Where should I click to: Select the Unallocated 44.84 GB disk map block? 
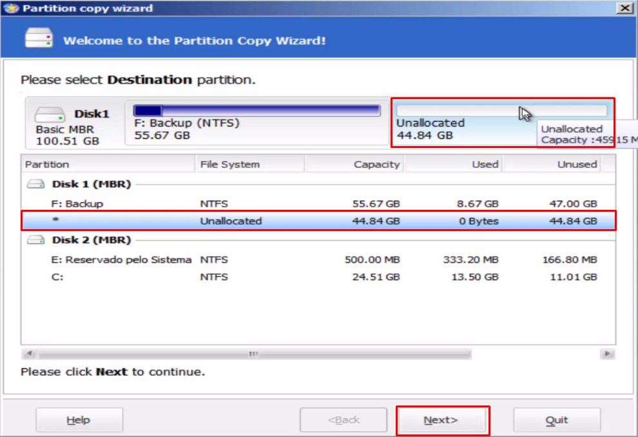[502, 122]
